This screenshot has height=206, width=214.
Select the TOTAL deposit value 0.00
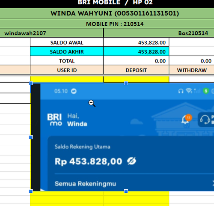tap(136, 61)
